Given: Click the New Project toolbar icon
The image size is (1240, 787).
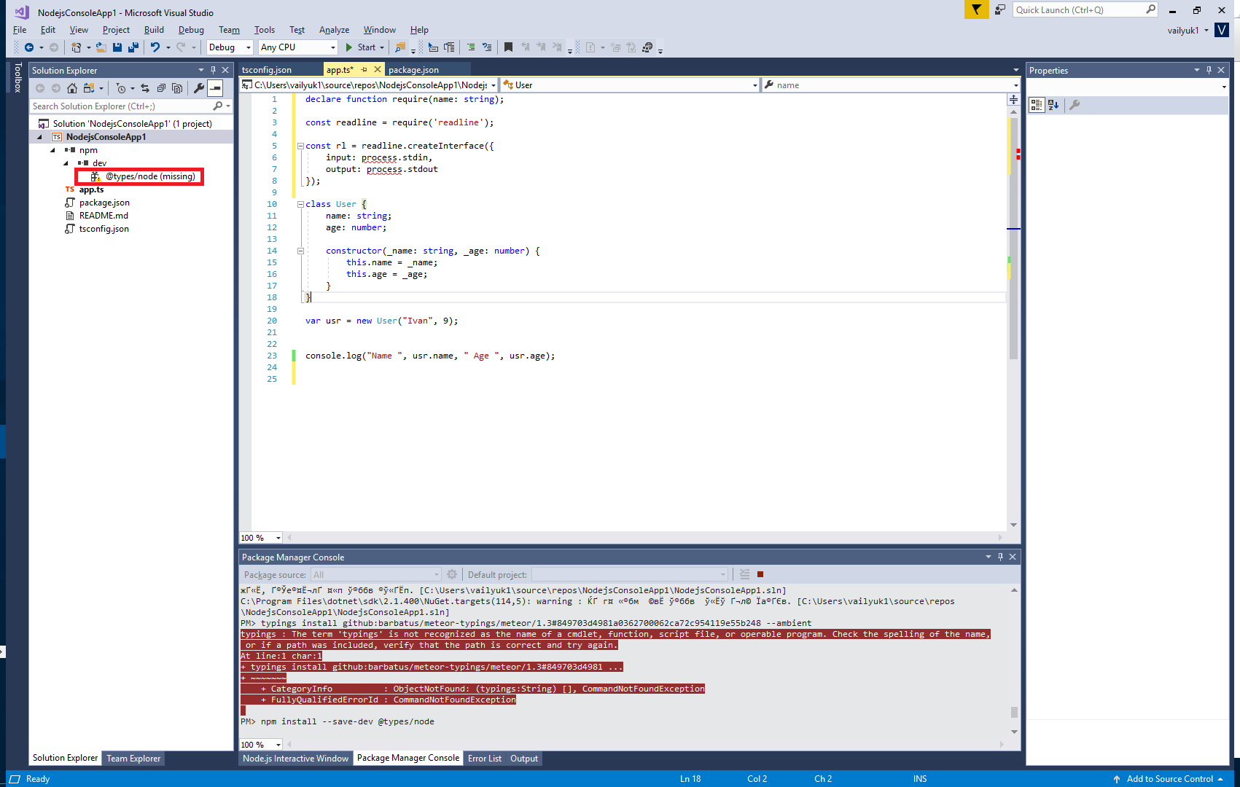Looking at the screenshot, I should [x=76, y=47].
